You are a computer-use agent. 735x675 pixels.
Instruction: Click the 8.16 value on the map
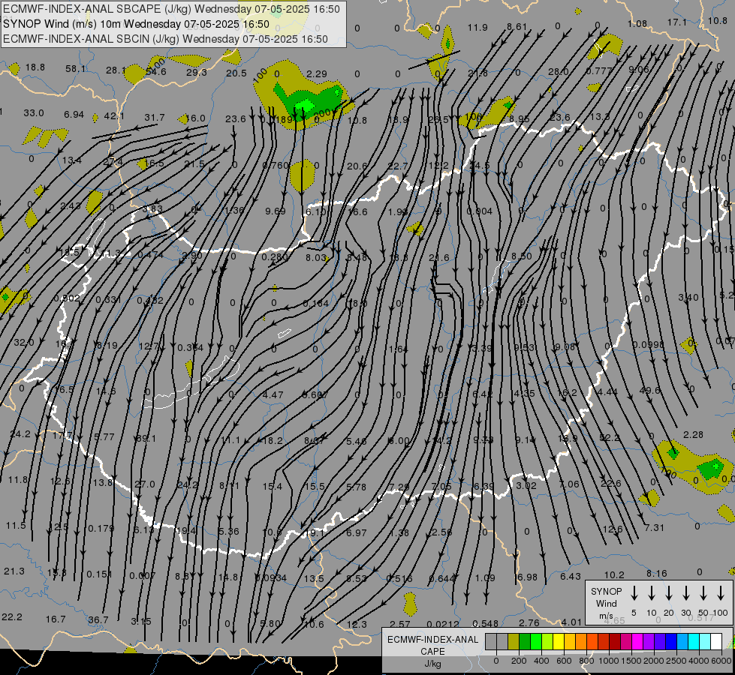point(656,573)
